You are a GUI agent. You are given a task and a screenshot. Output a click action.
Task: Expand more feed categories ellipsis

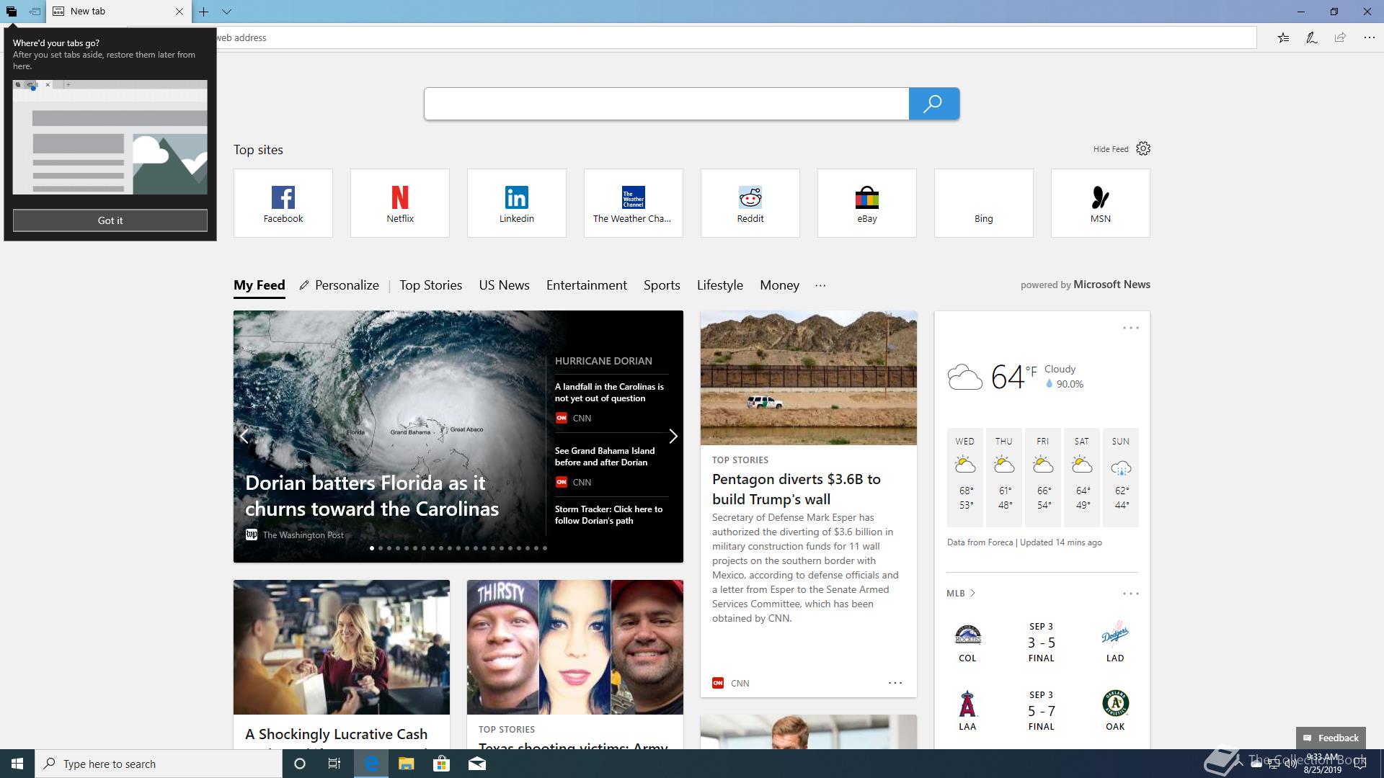pyautogui.click(x=820, y=285)
